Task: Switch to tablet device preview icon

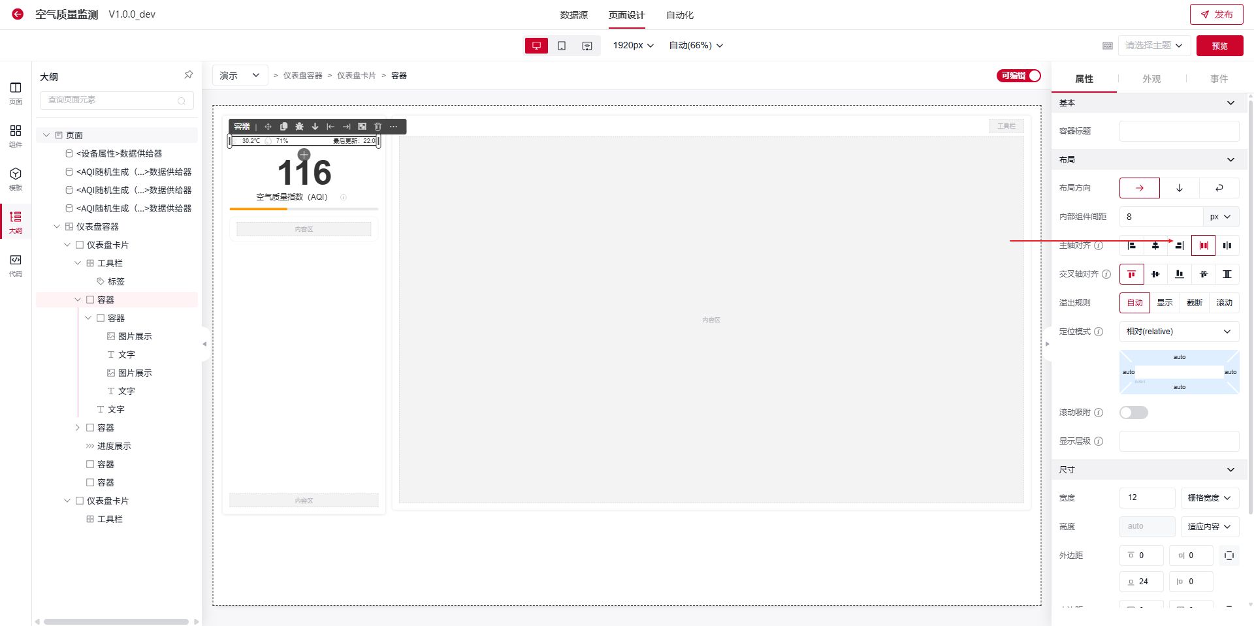Action: [562, 46]
